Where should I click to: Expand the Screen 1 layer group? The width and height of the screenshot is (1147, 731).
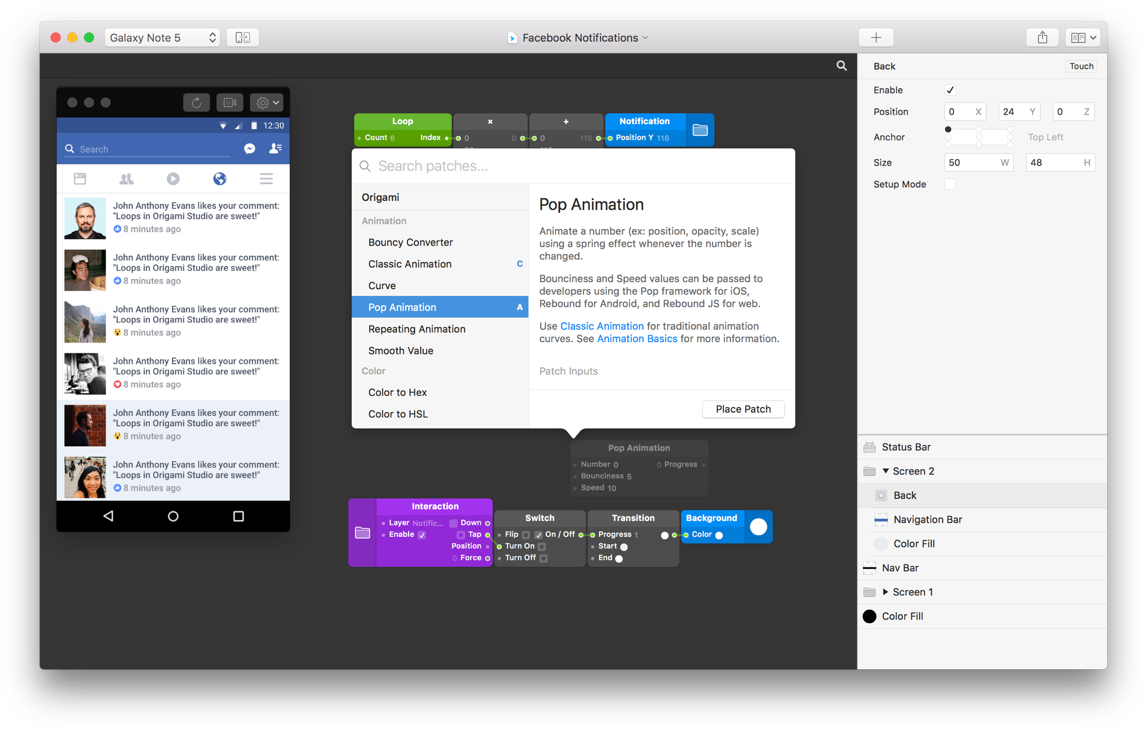885,592
